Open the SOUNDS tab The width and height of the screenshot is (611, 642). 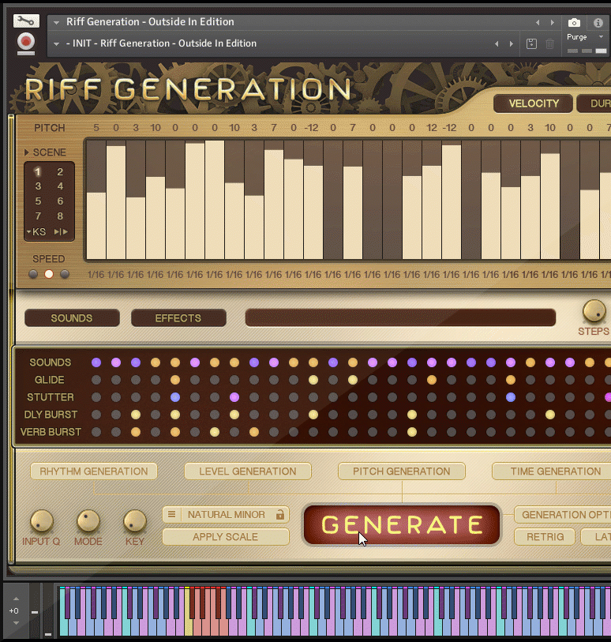tap(72, 318)
